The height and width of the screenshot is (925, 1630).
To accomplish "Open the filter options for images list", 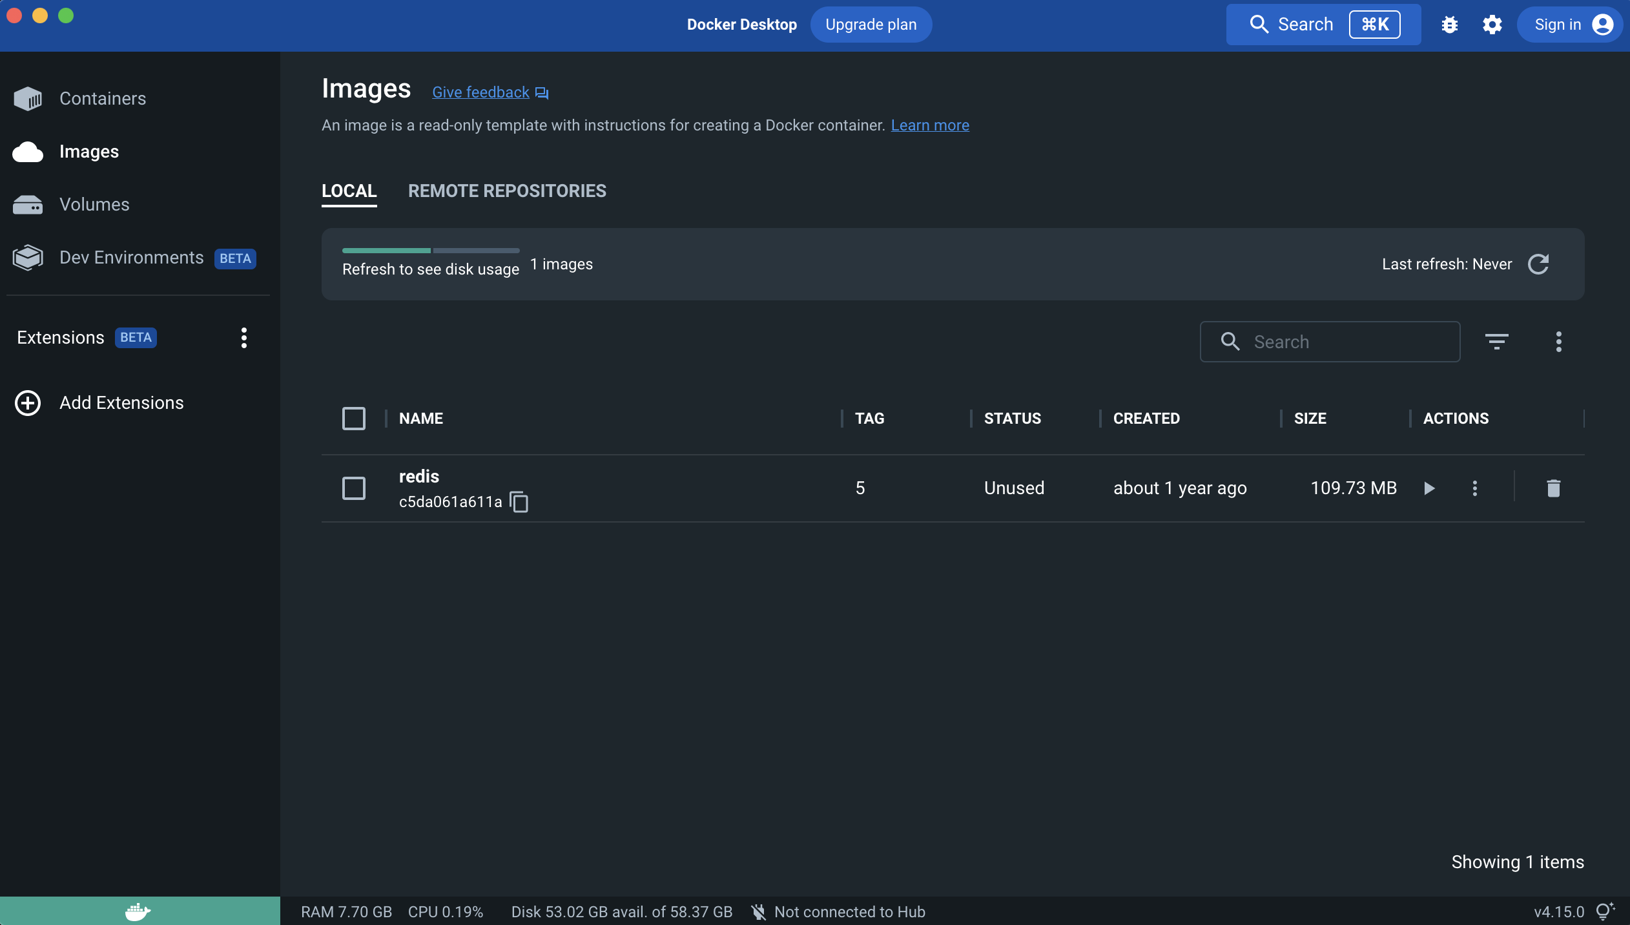I will point(1496,342).
